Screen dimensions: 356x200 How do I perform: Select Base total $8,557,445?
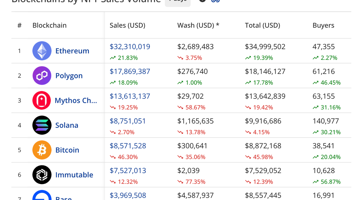(263, 196)
